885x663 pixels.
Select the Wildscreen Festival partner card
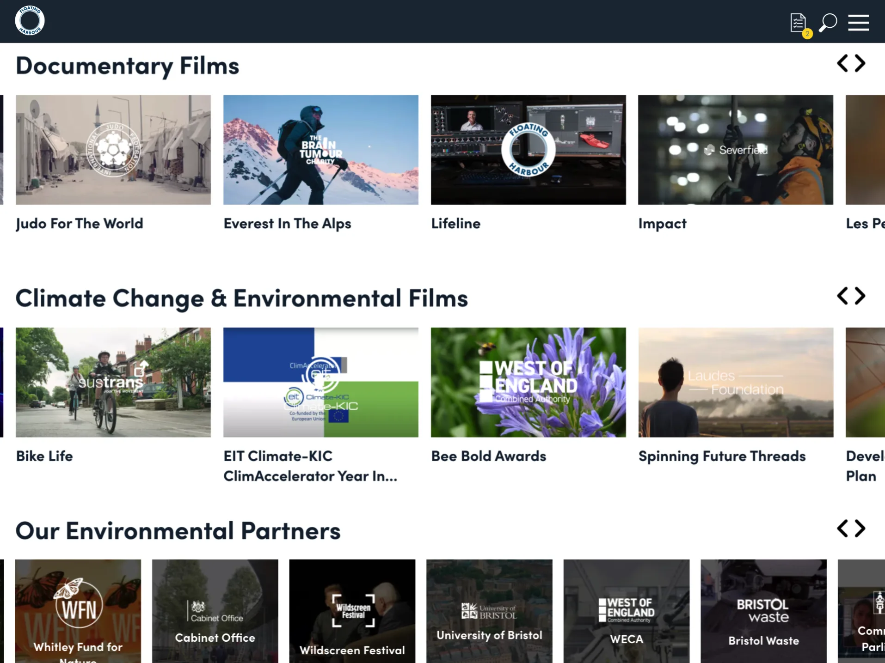click(x=352, y=611)
